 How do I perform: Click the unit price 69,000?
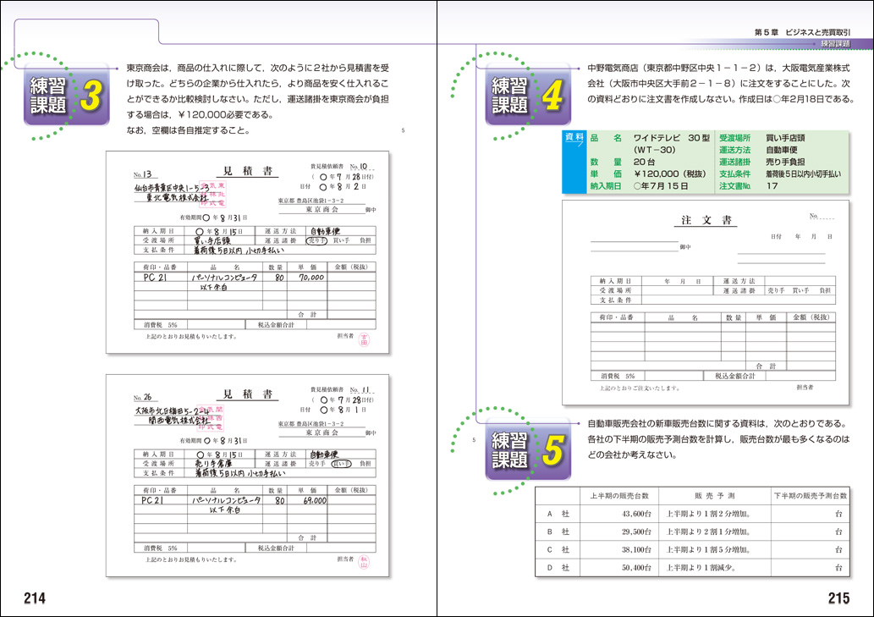tap(315, 500)
